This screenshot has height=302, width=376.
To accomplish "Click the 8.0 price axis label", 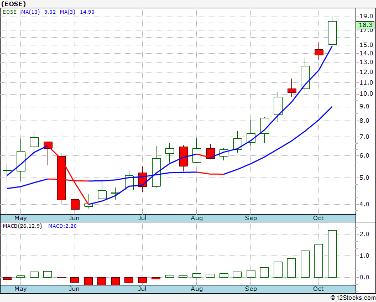I will (x=364, y=121).
